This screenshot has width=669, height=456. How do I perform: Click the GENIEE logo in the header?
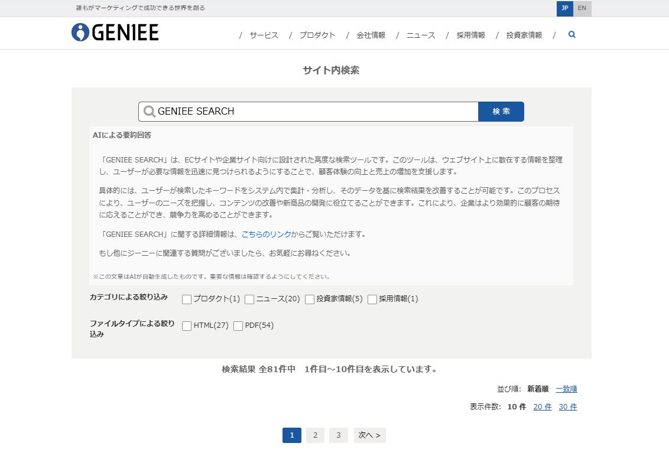[115, 32]
